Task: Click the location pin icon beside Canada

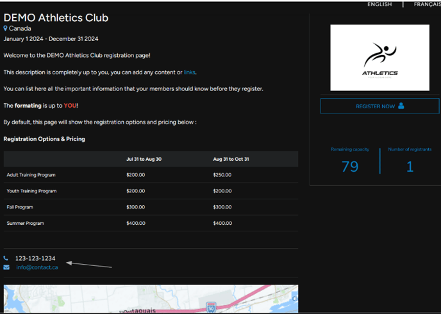Action: point(6,29)
